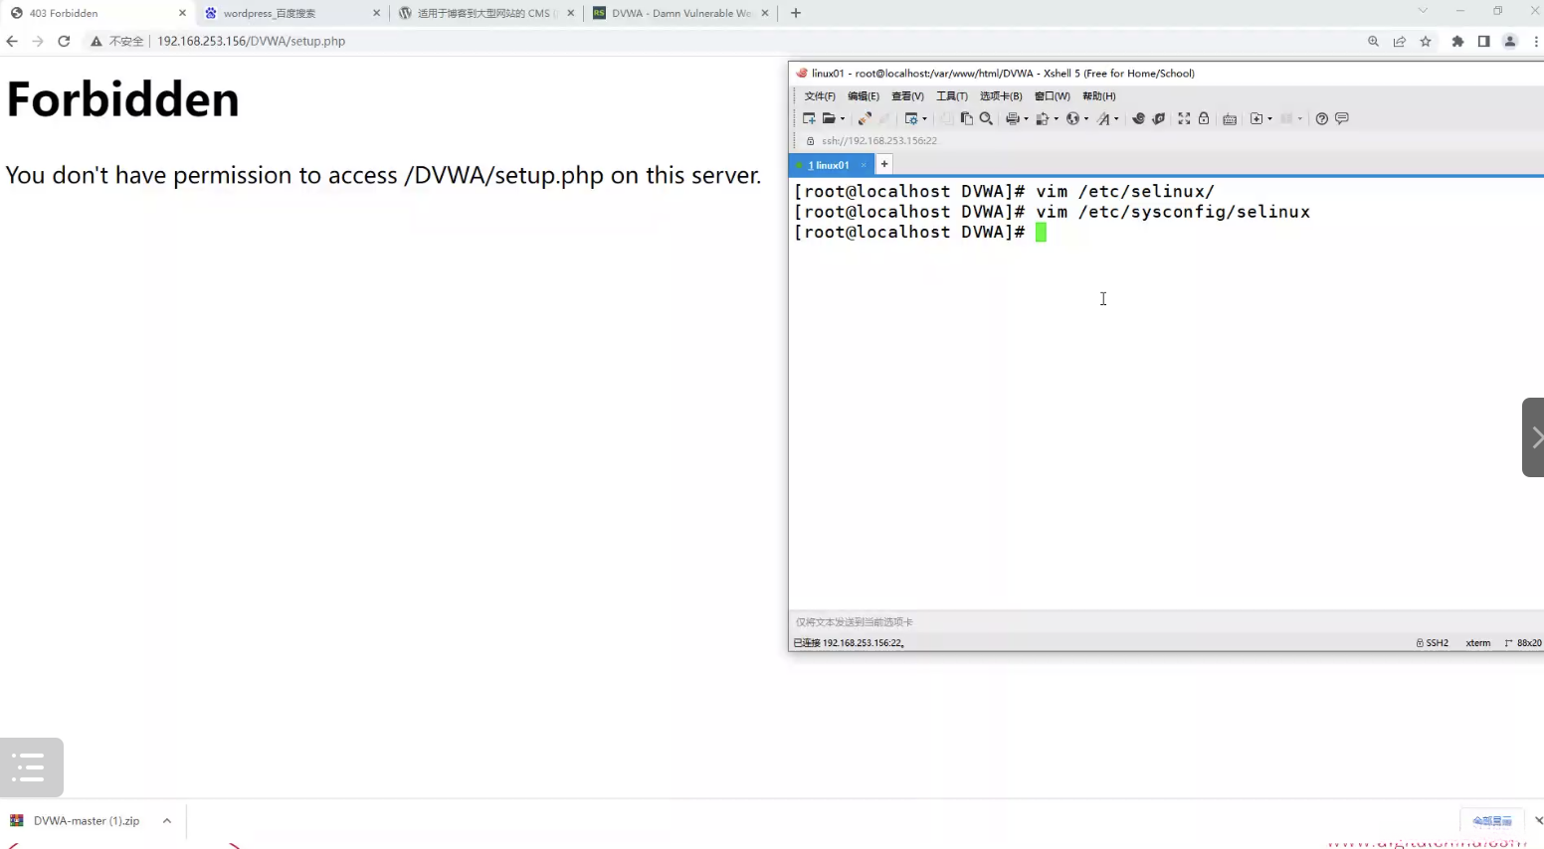Image resolution: width=1544 pixels, height=849 pixels.
Task: Switch to the WordPress CMS browser tab
Action: coord(486,13)
